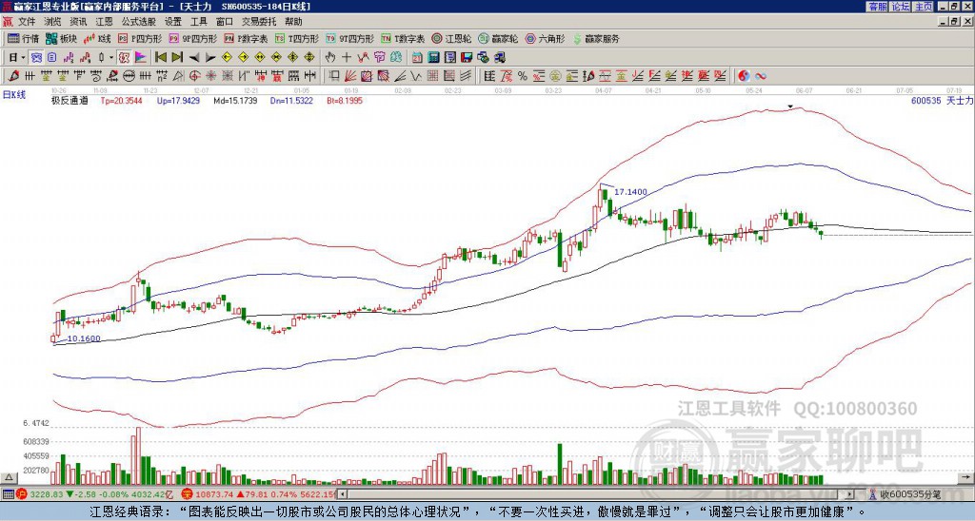Screen dimensions: 975x521
Task: Open the 9T四方形 tool
Action: tap(350, 38)
